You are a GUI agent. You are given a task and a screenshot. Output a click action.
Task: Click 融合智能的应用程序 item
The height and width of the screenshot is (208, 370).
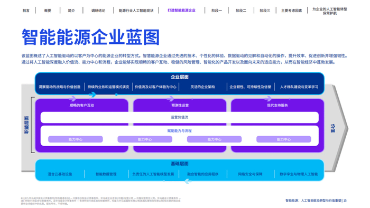pos(202,174)
